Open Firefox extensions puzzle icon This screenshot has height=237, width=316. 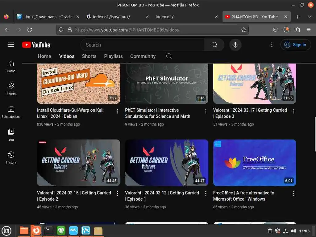pyautogui.click(x=297, y=30)
